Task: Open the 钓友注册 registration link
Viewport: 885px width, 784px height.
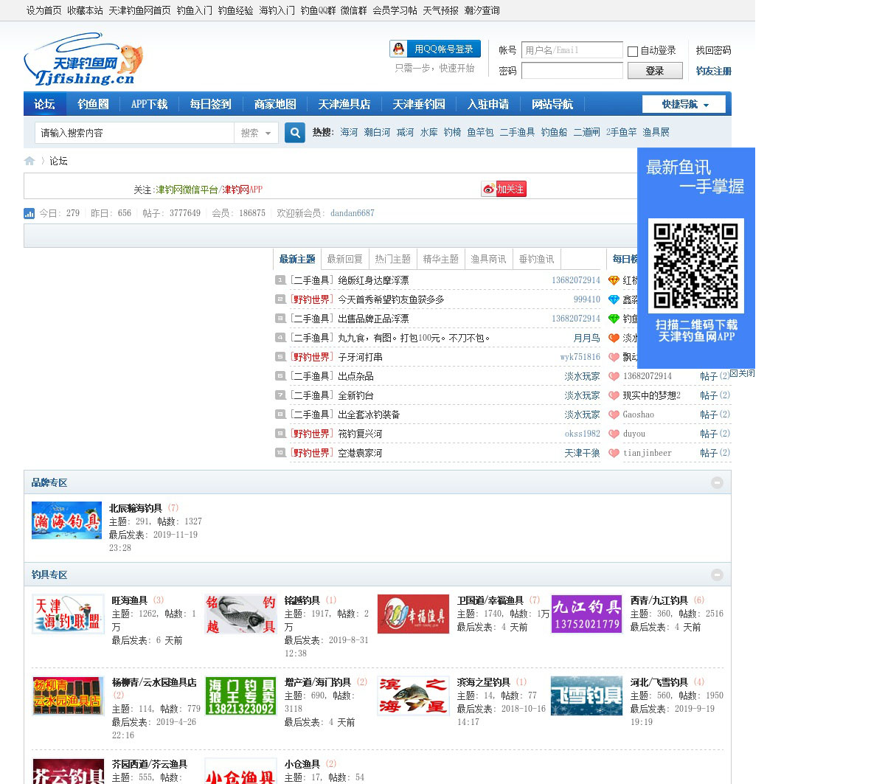Action: pos(713,72)
